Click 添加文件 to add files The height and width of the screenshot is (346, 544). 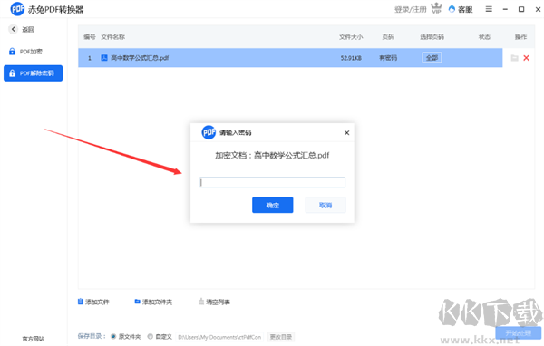[93, 302]
